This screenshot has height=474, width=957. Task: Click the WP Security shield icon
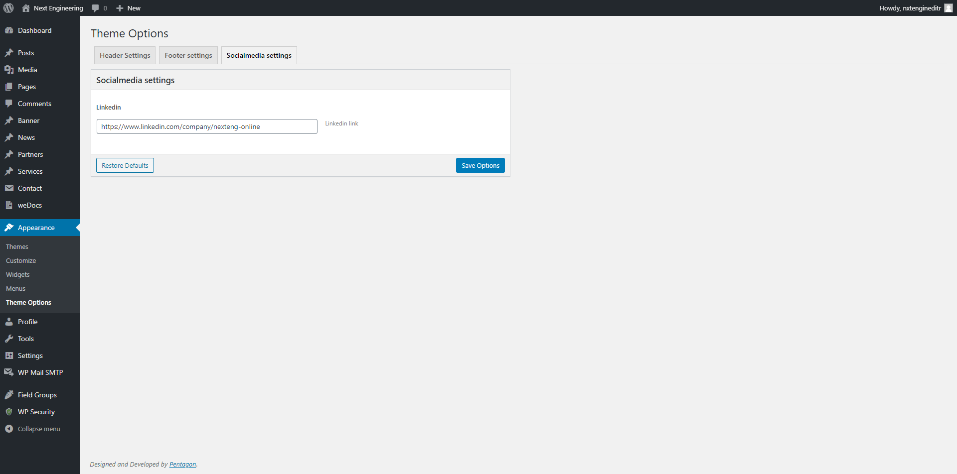click(9, 412)
